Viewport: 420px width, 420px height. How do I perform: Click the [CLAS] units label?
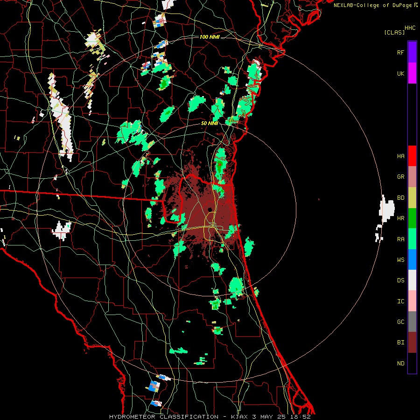pos(394,32)
